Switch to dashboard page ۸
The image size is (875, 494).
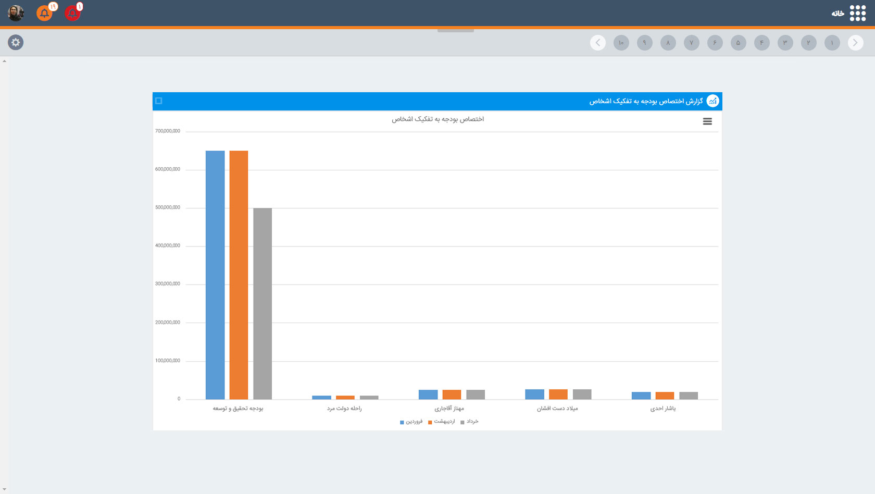pos(668,43)
